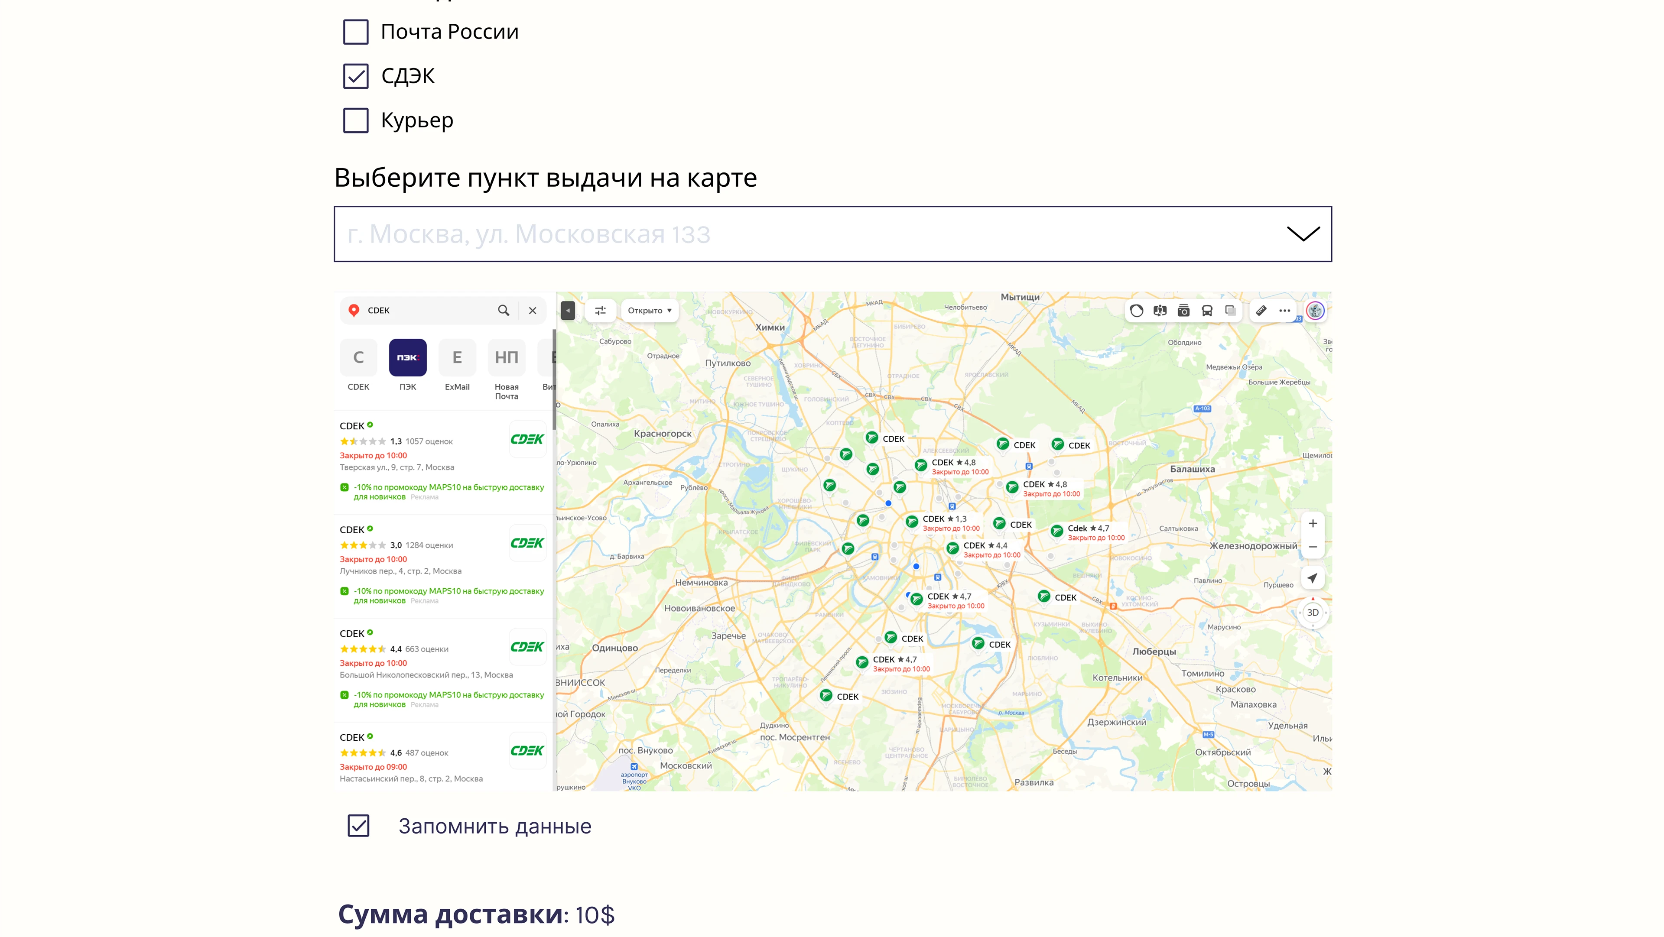Open the three-dots more menu on map
The width and height of the screenshot is (1664, 937).
coord(1285,311)
